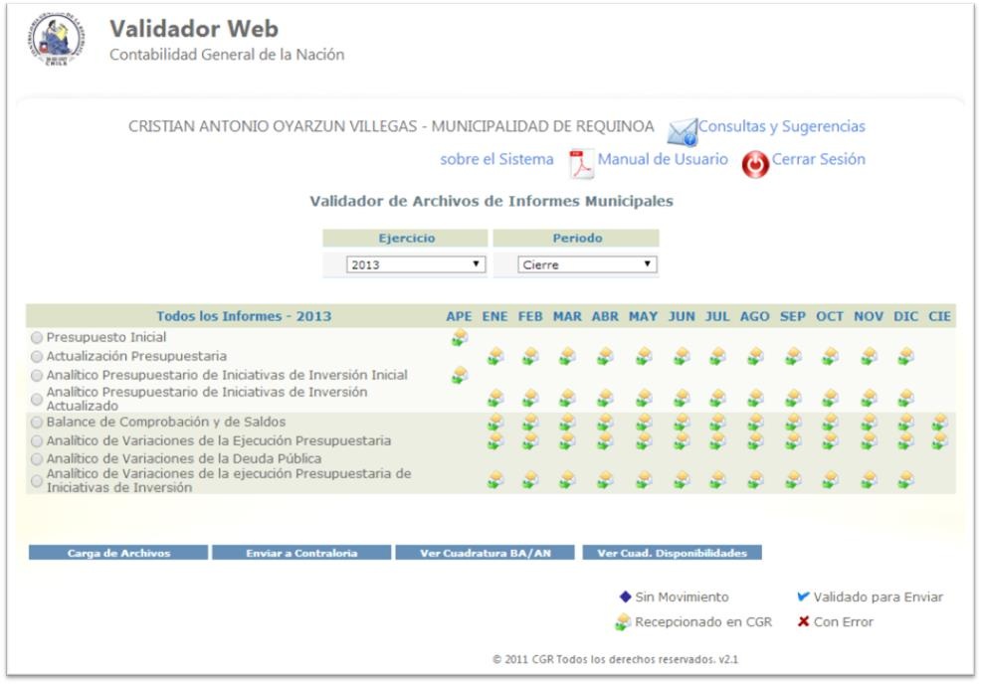Expand the Periodo dropdown showing Cierre
This screenshot has width=981, height=684.
click(x=587, y=265)
